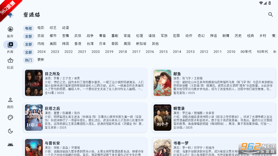Filter by 动作 genre
The image size is (278, 156).
[x=189, y=36]
